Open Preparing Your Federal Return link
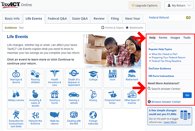This screenshot has width=195, height=131. [168, 58]
